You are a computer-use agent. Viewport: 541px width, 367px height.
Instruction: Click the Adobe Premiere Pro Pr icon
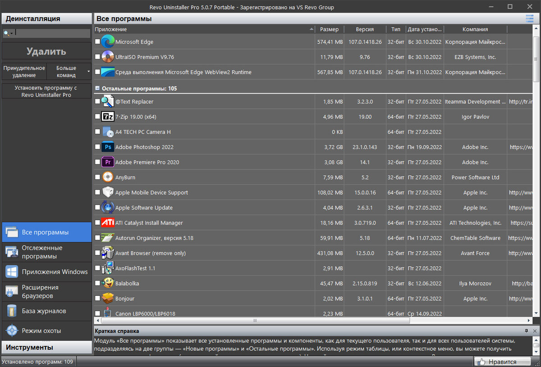(x=108, y=162)
